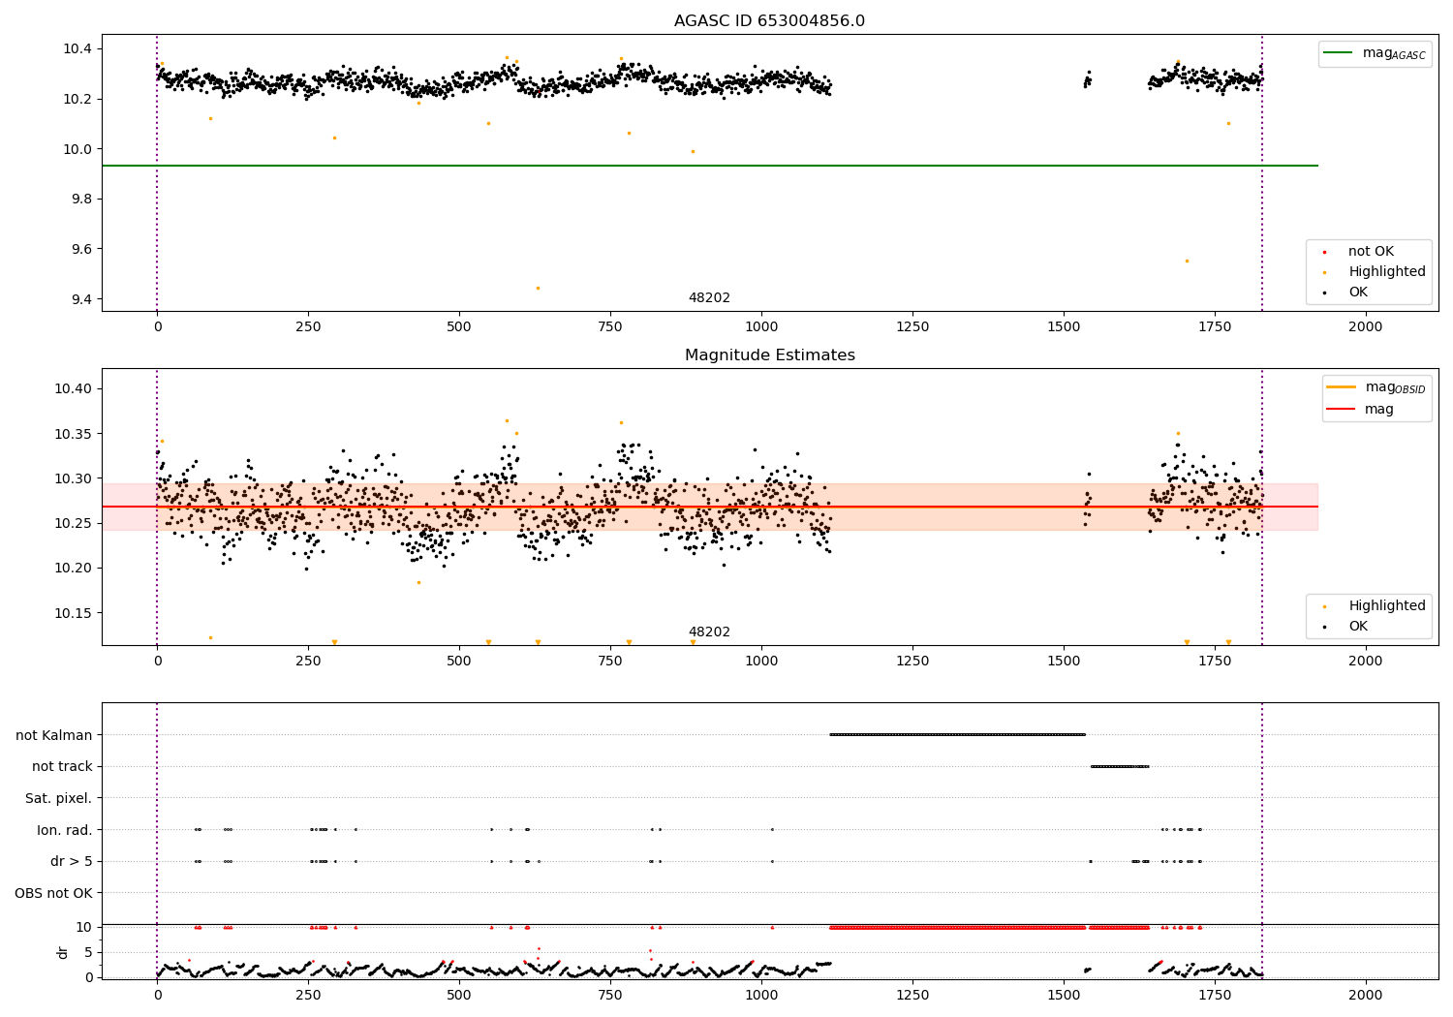The image size is (1453, 1017).
Task: Click 'OK' in the middle plot's lower legend
Action: coord(1358,627)
